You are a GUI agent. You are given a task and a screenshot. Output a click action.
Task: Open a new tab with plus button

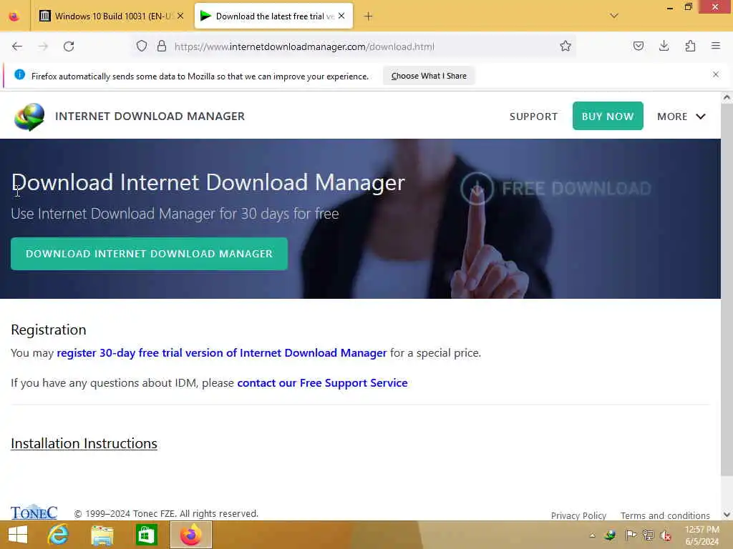368,16
